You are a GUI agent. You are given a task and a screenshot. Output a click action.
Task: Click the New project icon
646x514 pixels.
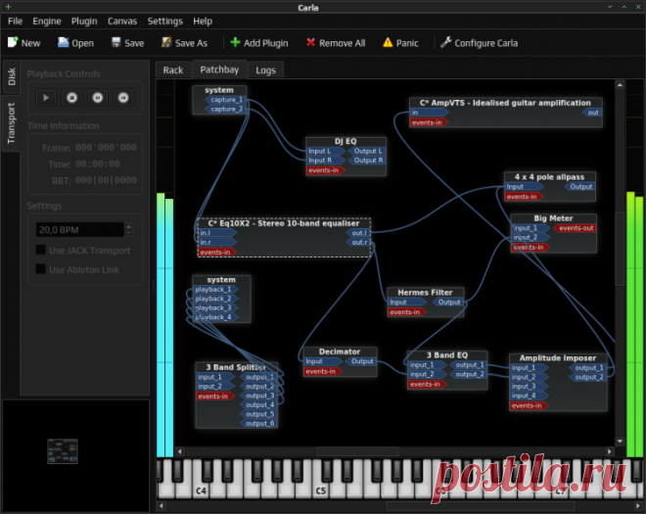tap(13, 42)
